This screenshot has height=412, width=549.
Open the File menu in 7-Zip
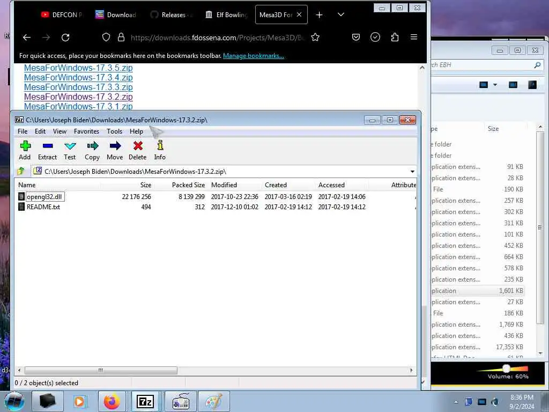23,131
